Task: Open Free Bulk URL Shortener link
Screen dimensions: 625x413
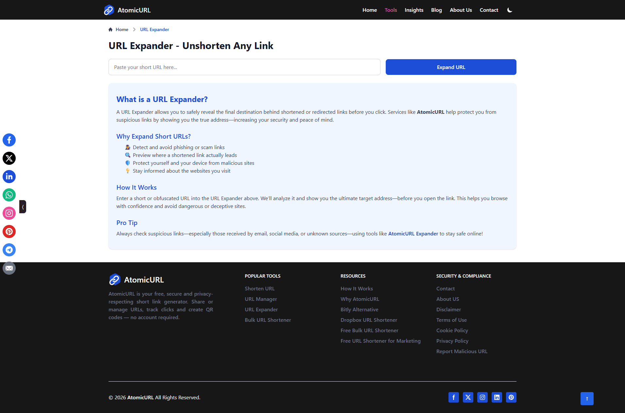Action: coord(369,330)
